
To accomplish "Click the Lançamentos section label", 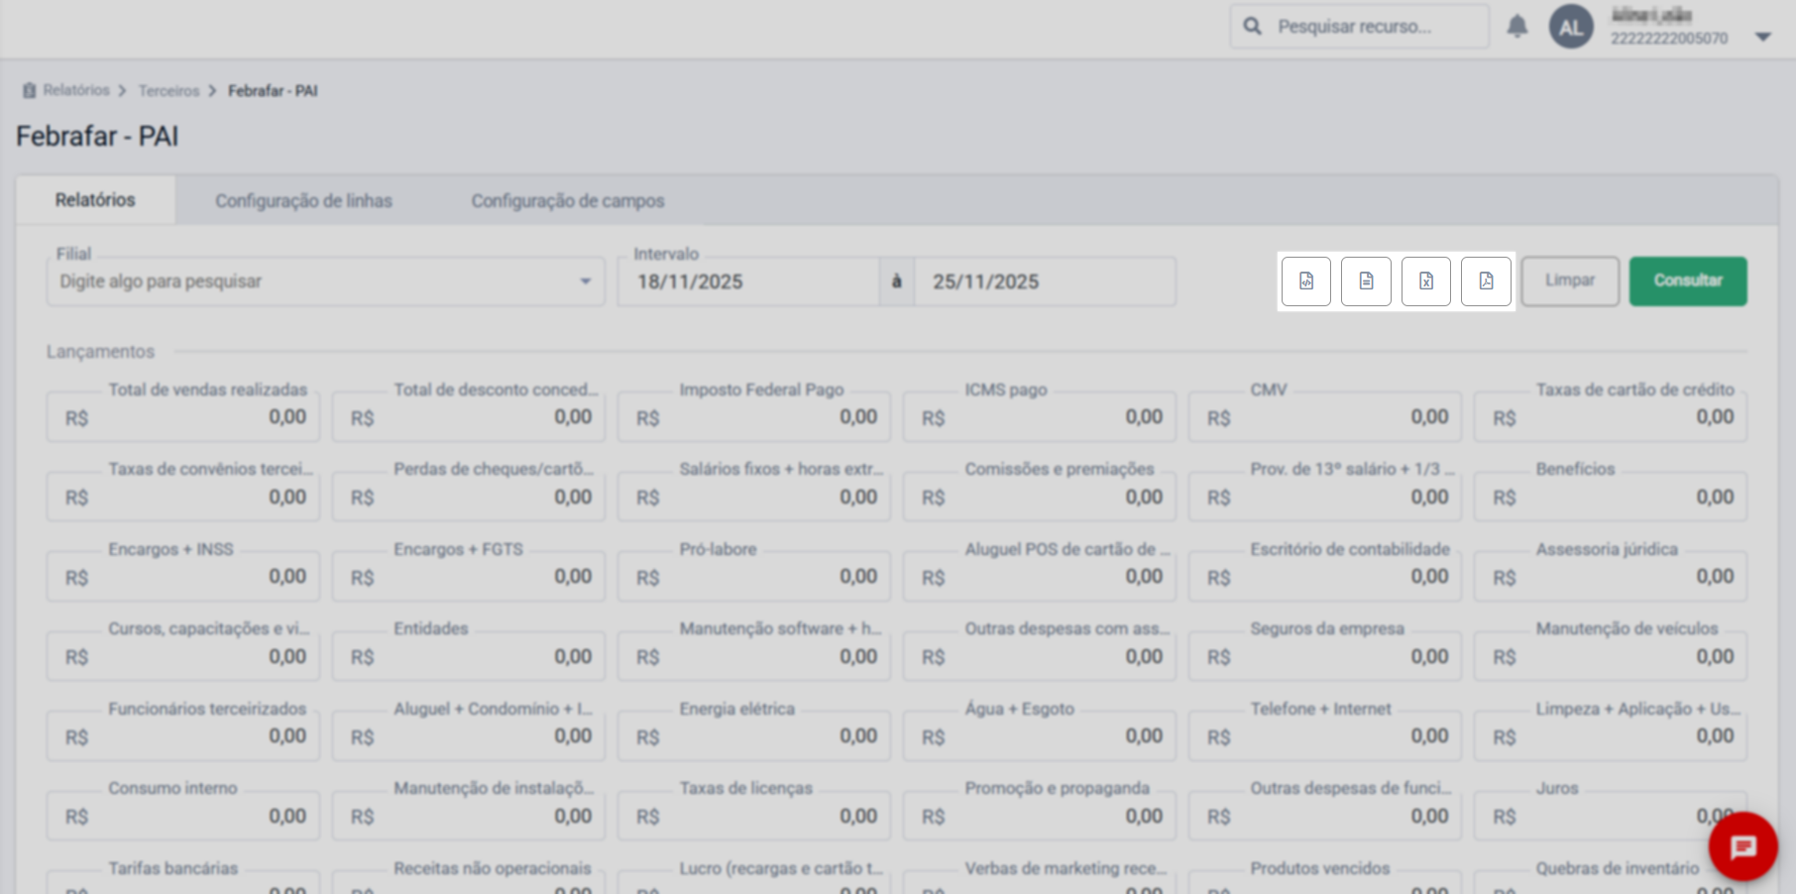I will [100, 352].
